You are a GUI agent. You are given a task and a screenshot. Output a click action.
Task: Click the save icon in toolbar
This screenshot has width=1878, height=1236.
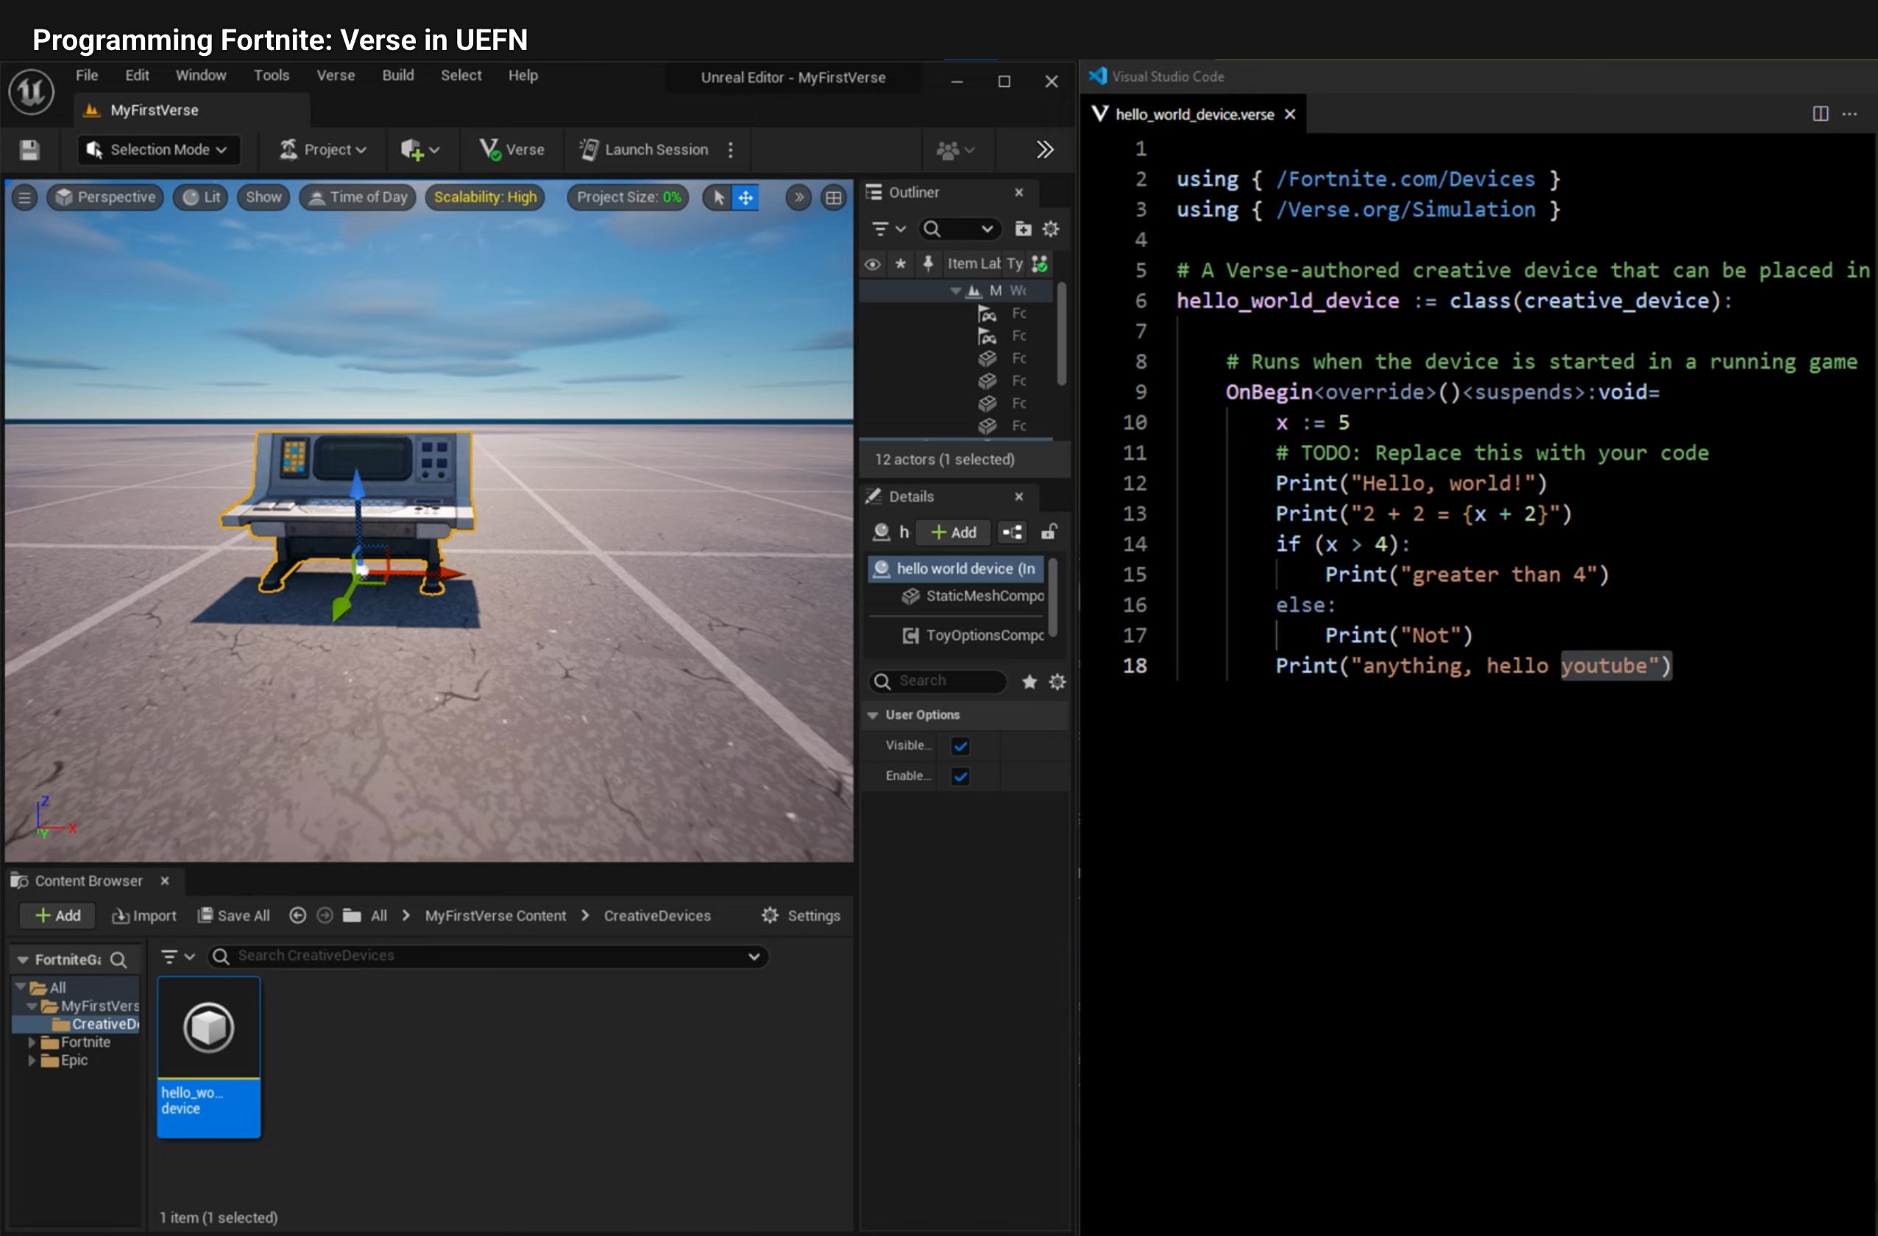pos(30,150)
